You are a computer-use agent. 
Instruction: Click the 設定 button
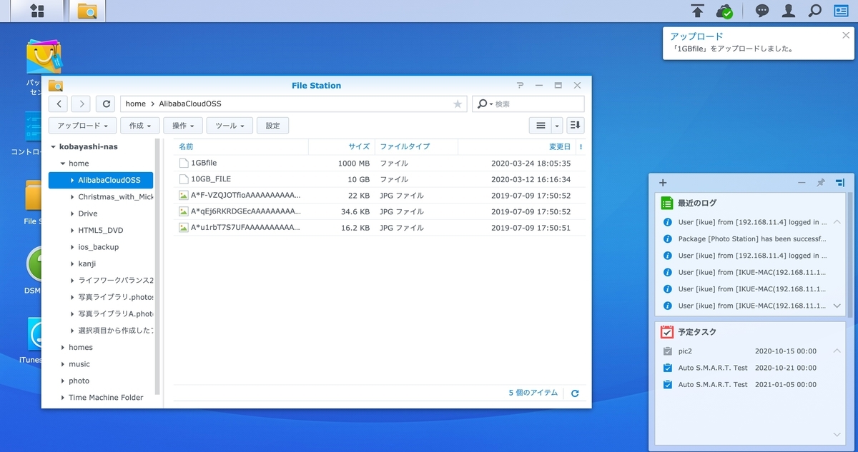pos(273,126)
